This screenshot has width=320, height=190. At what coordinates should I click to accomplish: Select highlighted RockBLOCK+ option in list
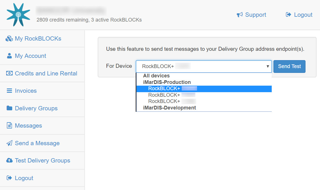[204, 89]
